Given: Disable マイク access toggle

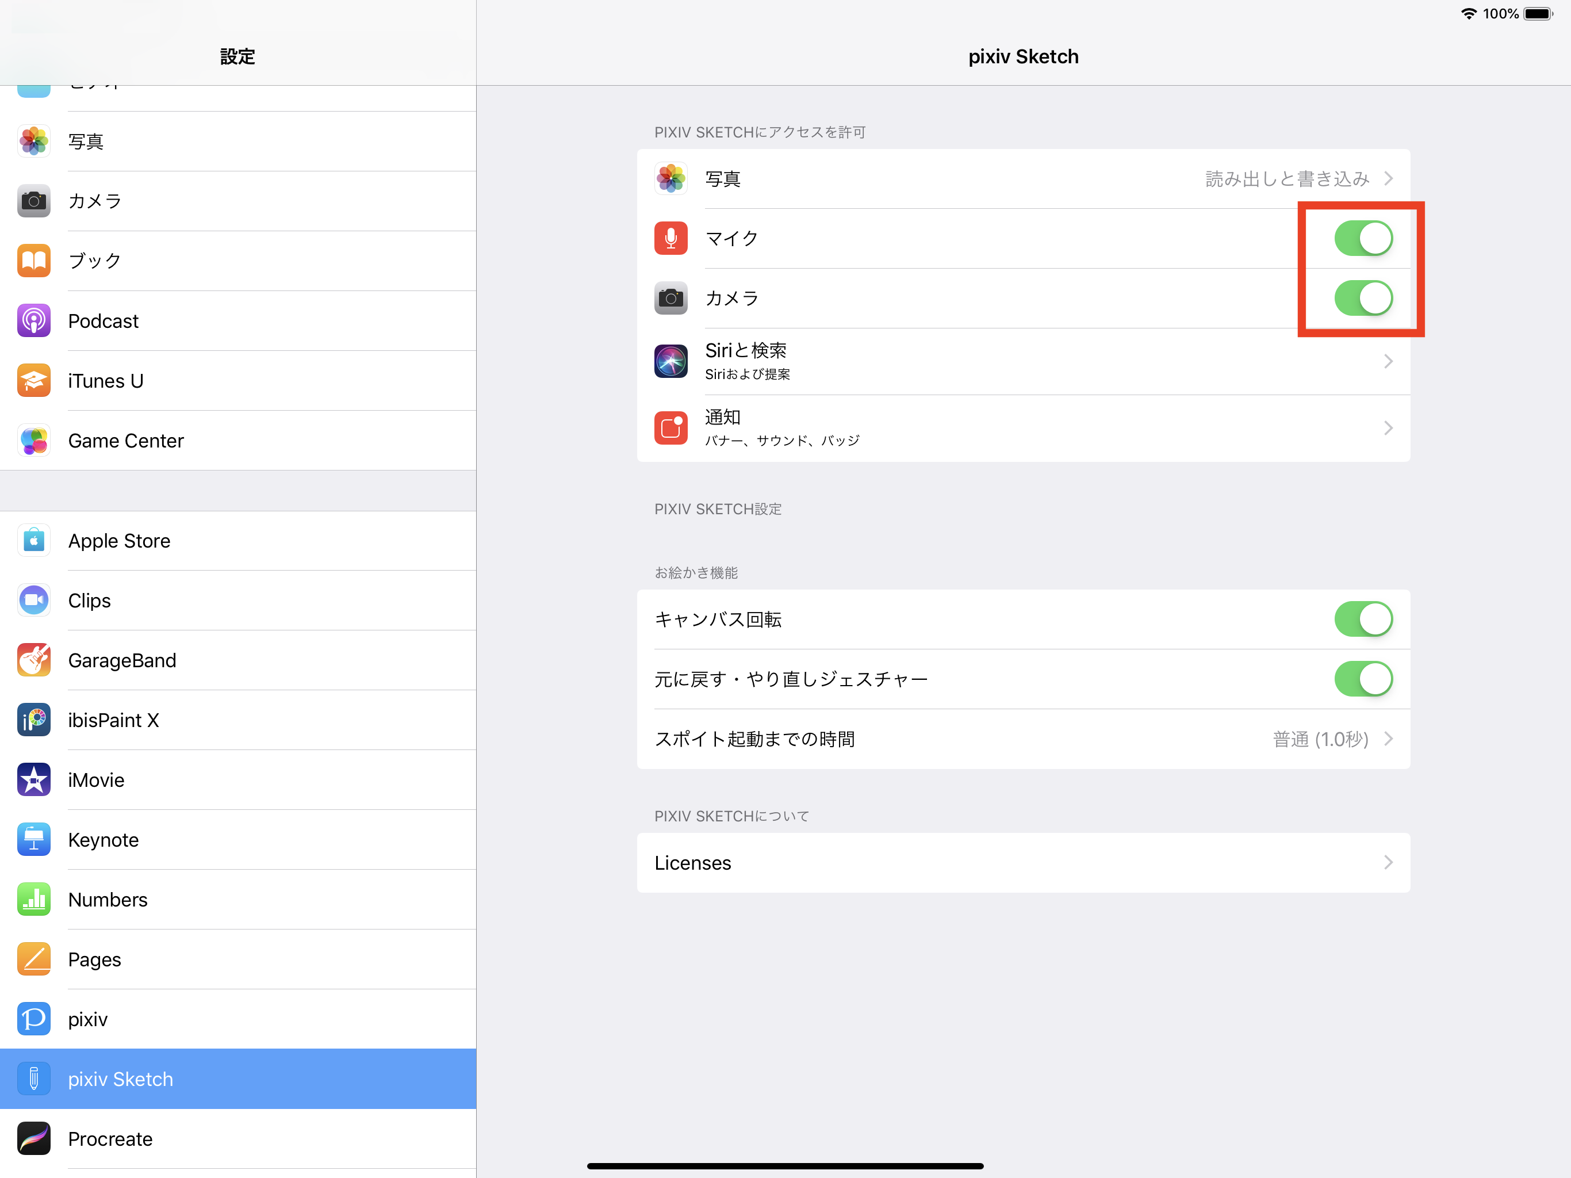Looking at the screenshot, I should [x=1363, y=238].
